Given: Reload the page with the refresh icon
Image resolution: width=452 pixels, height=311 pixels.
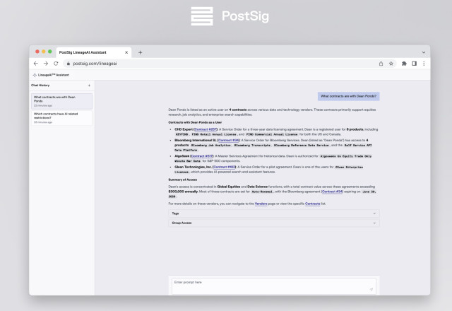Looking at the screenshot, I should pyautogui.click(x=56, y=64).
